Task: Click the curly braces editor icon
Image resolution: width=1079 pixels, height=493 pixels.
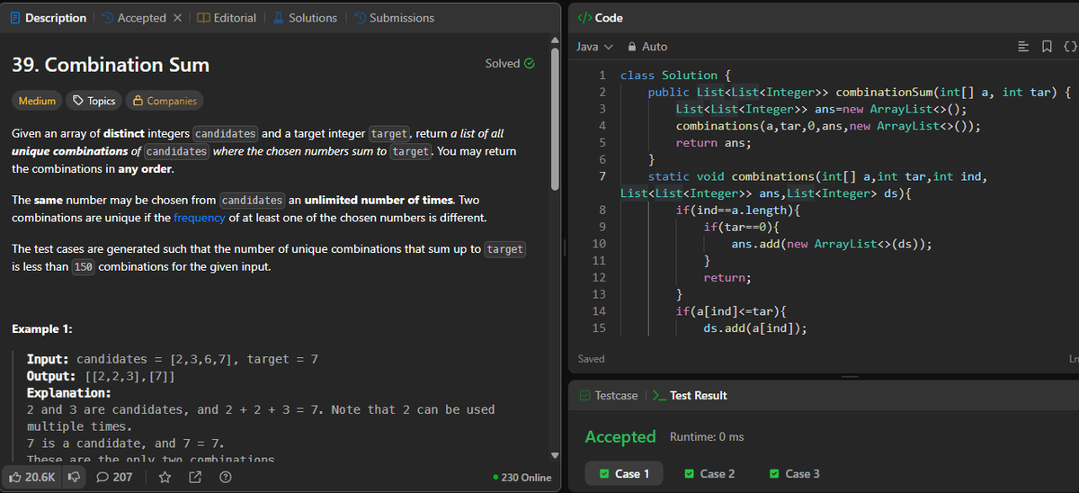Action: click(x=1070, y=46)
